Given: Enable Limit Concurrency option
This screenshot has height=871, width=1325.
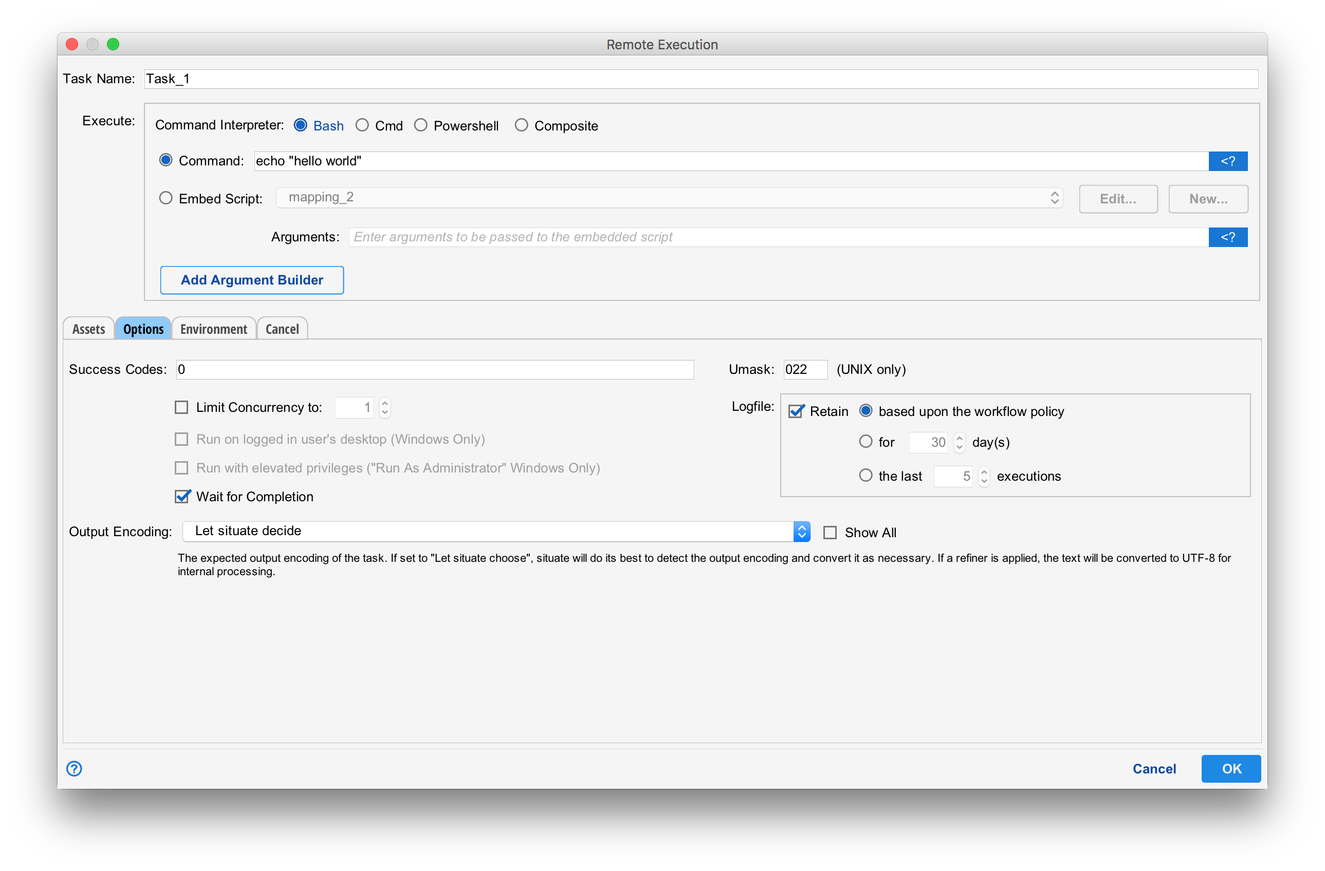Looking at the screenshot, I should click(x=181, y=407).
